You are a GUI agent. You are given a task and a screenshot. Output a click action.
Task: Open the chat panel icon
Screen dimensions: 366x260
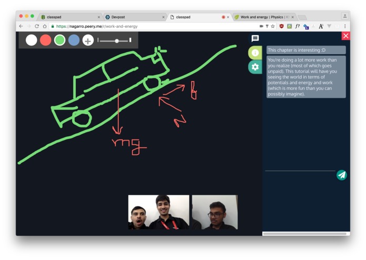[255, 38]
